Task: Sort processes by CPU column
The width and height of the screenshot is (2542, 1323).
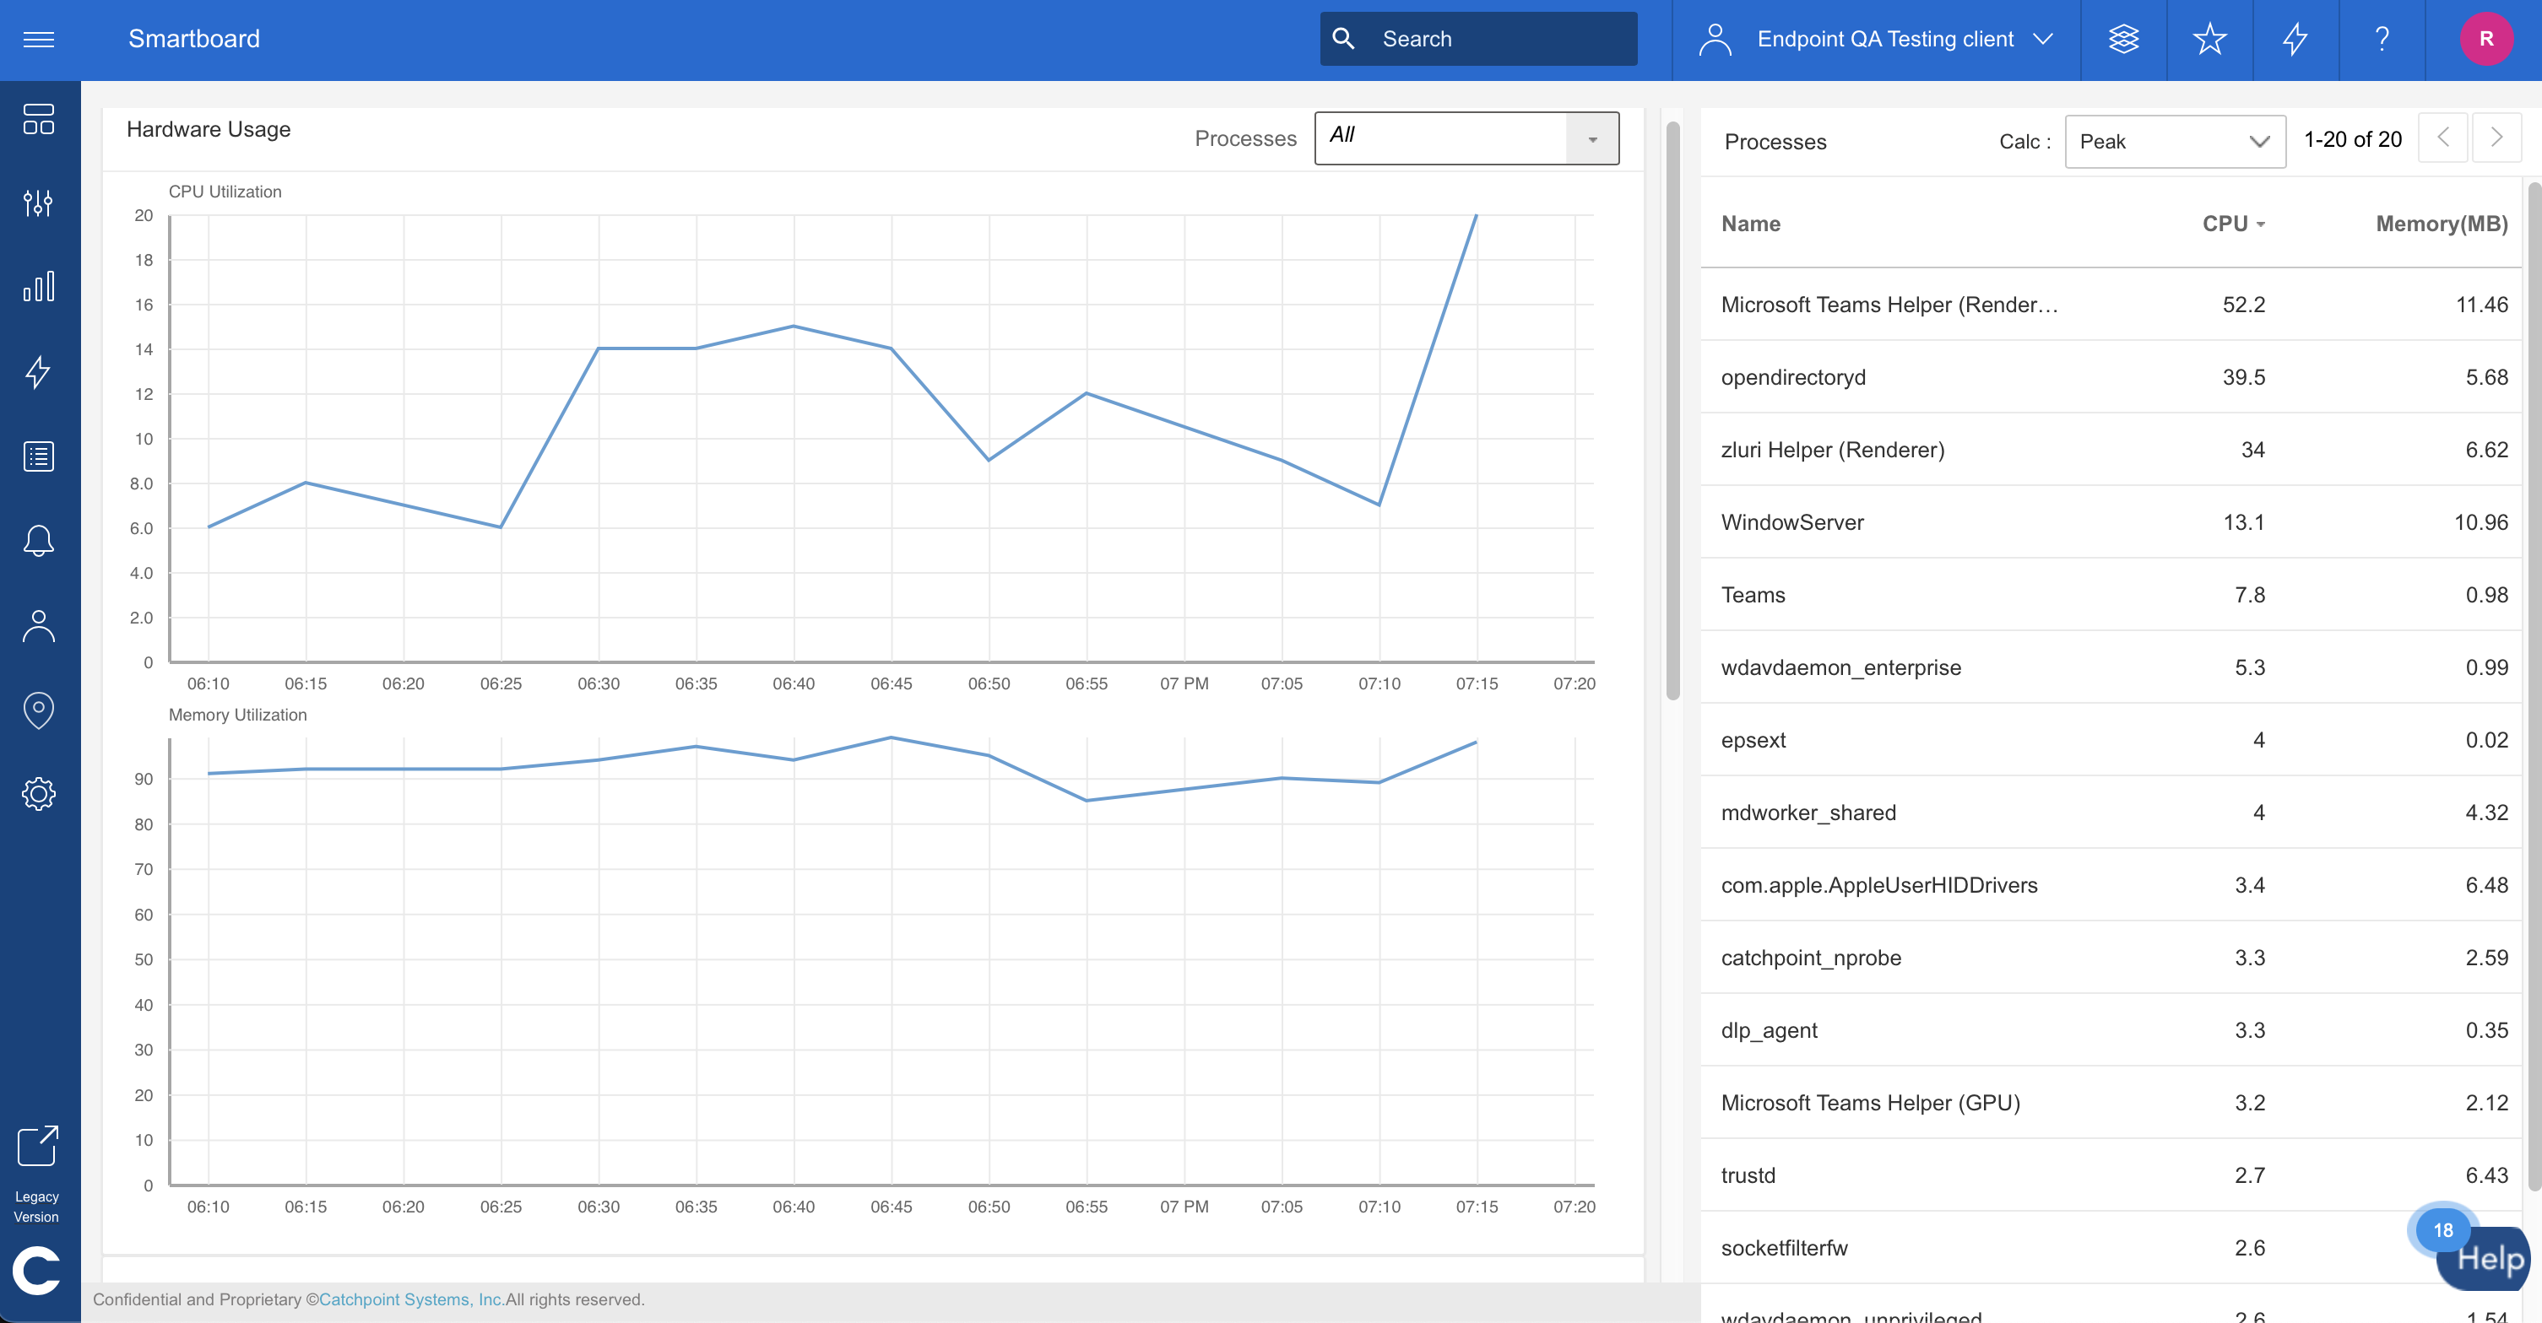Action: point(2233,224)
